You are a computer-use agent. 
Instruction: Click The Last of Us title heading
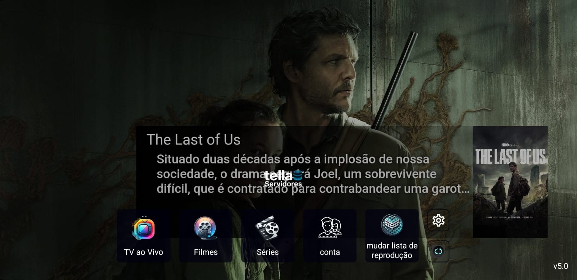(193, 140)
